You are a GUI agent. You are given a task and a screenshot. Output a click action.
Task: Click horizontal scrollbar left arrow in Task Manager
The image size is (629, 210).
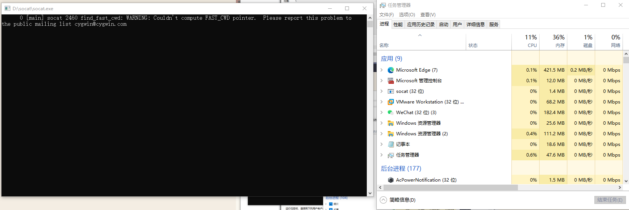[380, 188]
